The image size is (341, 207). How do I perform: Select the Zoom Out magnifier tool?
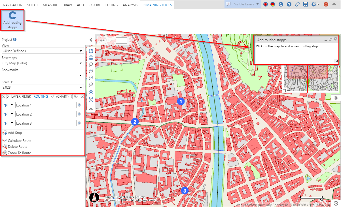click(91, 71)
